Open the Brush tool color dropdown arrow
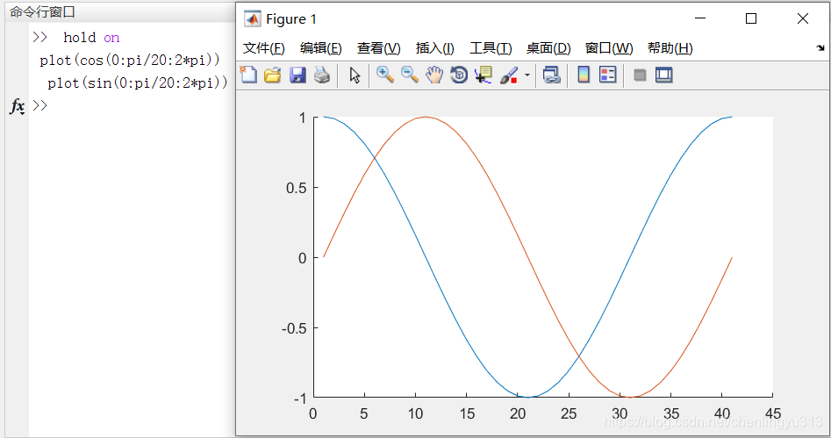The width and height of the screenshot is (831, 438). tap(527, 75)
